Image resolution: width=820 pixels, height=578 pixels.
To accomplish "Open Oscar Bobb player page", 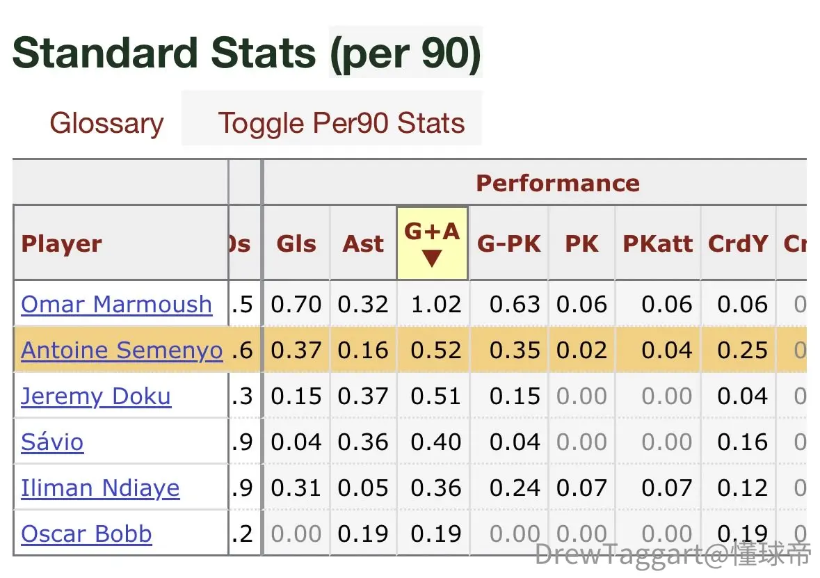I will point(86,534).
